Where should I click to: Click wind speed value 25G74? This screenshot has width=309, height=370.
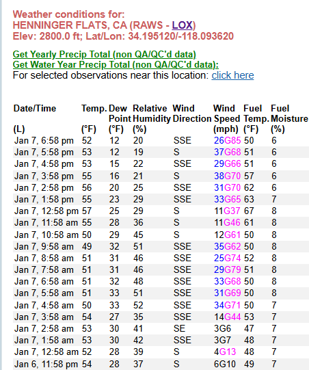228,258
